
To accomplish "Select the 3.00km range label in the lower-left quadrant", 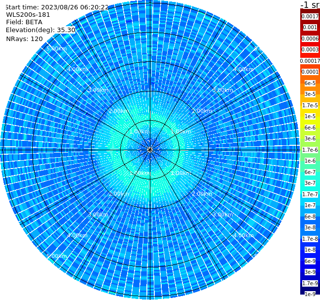I will [98, 214].
